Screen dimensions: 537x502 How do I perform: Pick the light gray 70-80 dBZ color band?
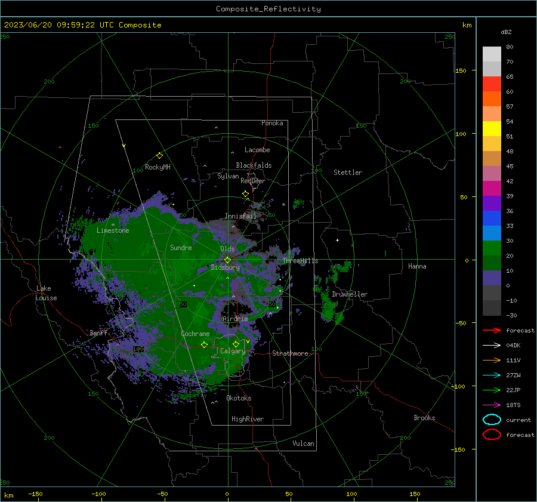[x=492, y=54]
